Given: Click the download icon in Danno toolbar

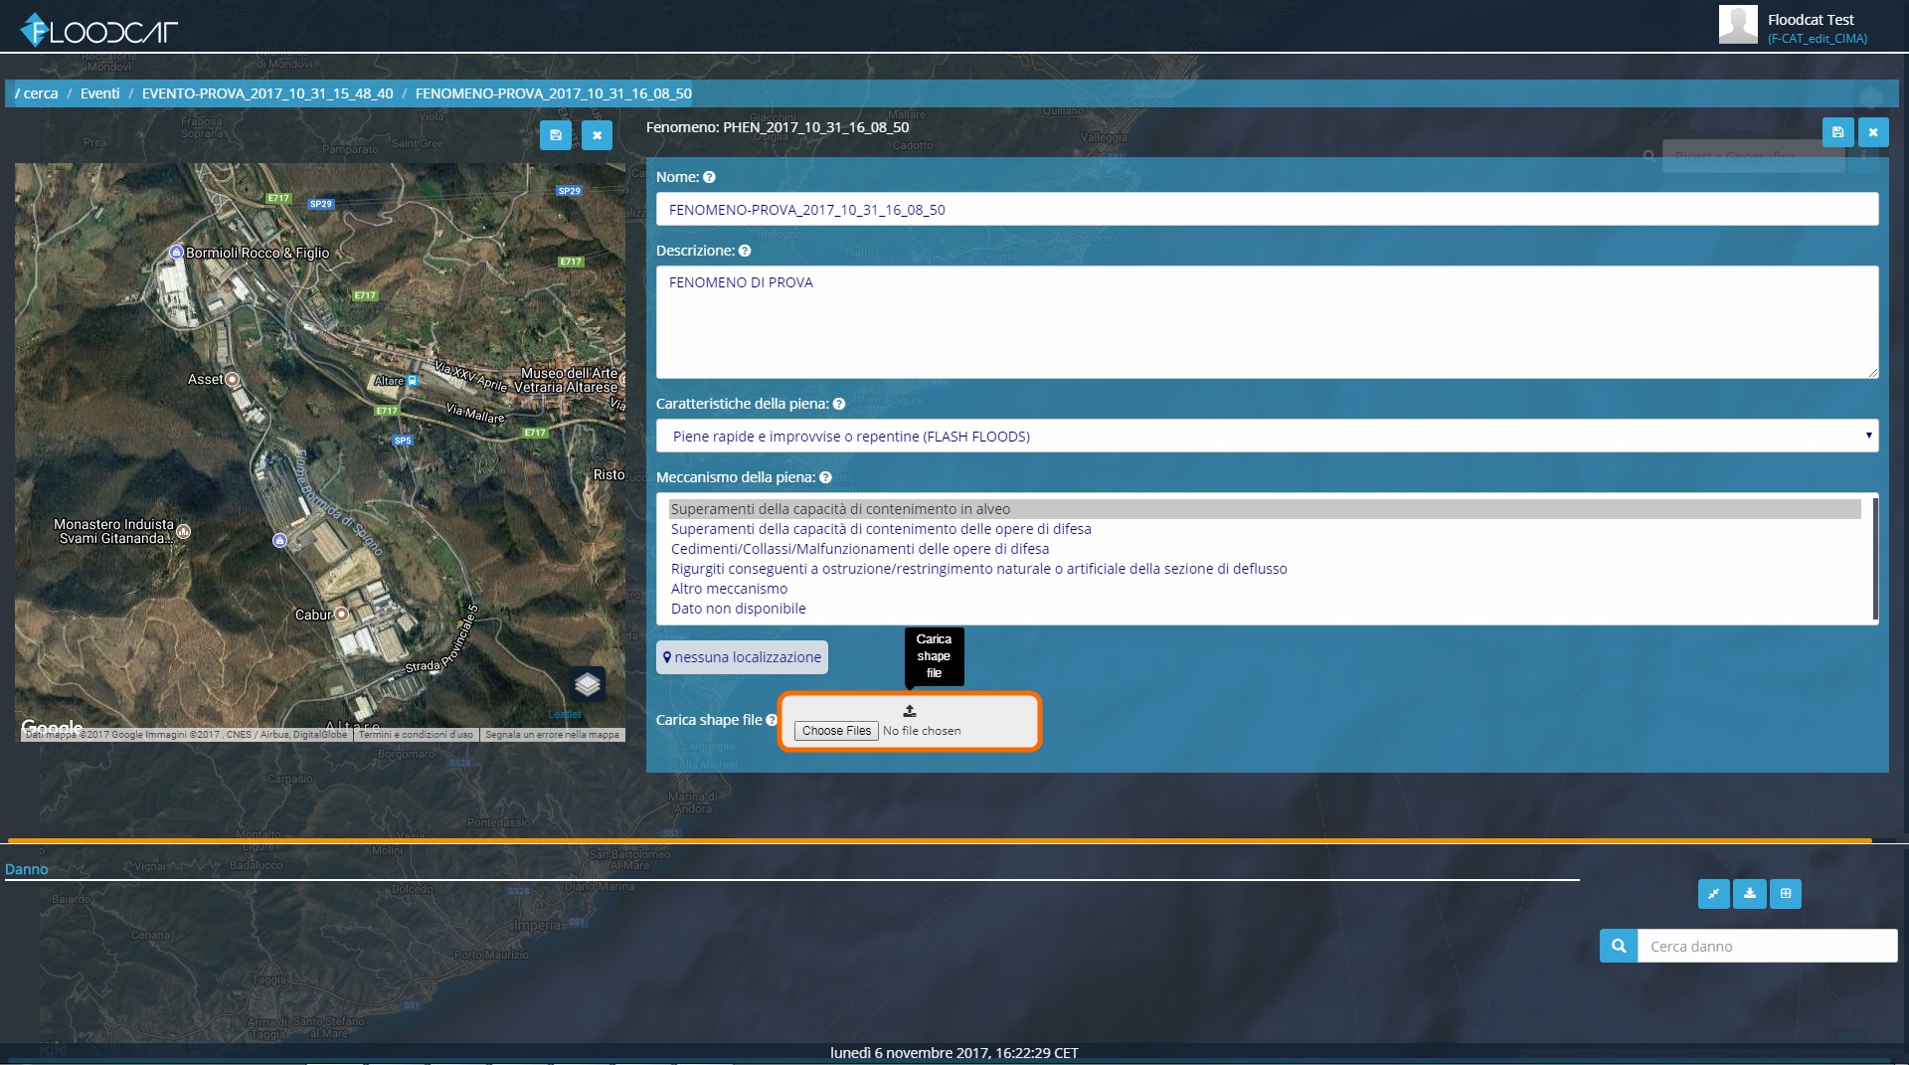Looking at the screenshot, I should 1750,894.
